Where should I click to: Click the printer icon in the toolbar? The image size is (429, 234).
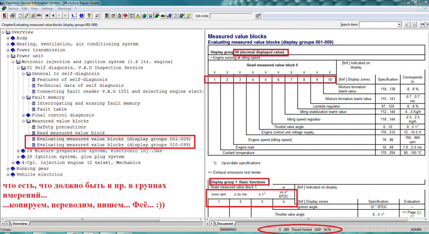[x=13, y=16]
